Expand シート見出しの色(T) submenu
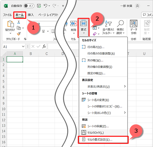The height and width of the screenshot is (147, 153). 103,113
